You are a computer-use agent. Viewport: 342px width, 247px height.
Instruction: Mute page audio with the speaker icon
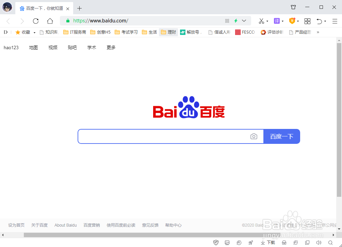click(x=319, y=242)
